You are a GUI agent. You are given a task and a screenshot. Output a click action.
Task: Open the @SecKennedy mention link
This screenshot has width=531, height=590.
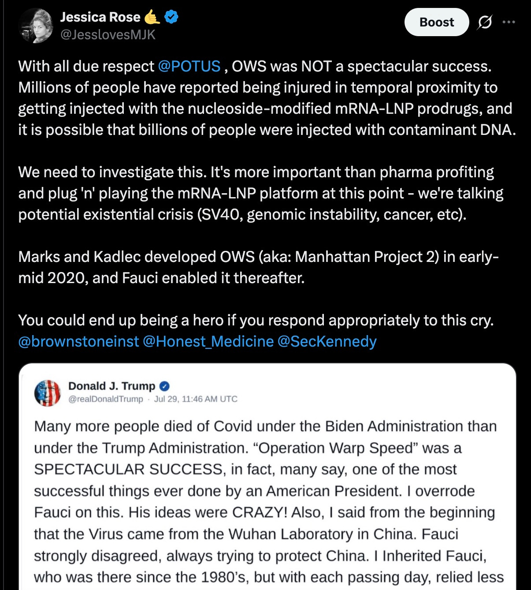327,341
